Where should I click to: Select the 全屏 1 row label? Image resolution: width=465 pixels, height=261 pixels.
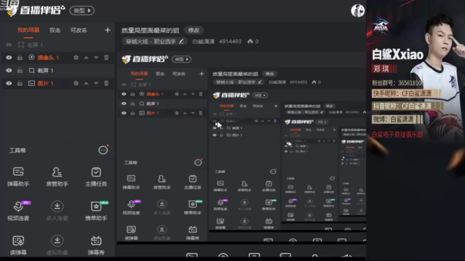point(35,45)
